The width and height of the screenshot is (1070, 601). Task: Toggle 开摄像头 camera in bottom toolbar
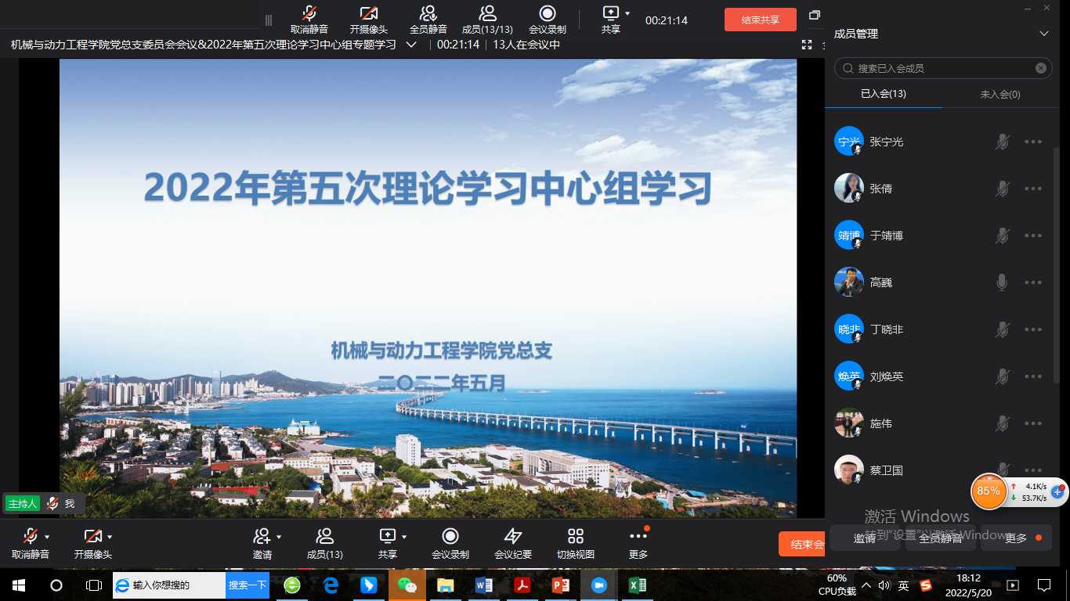92,536
